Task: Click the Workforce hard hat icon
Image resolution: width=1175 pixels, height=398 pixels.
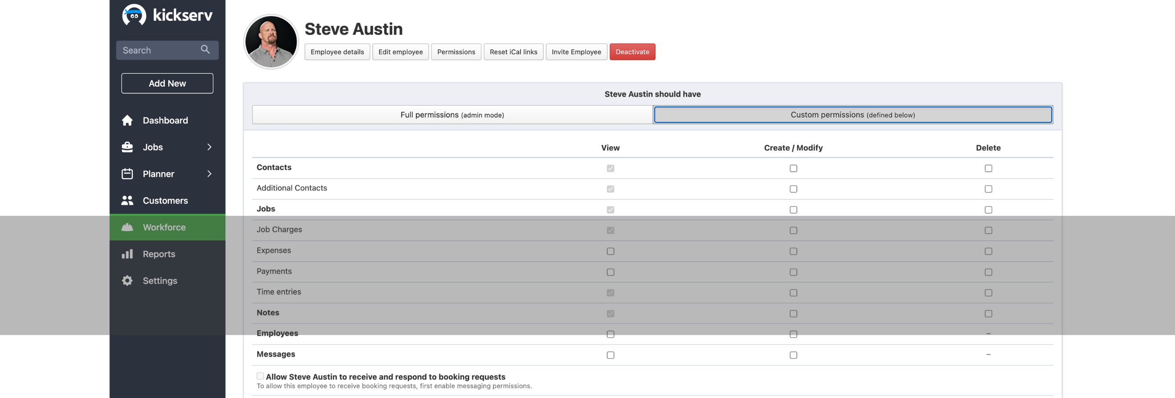Action: point(127,227)
